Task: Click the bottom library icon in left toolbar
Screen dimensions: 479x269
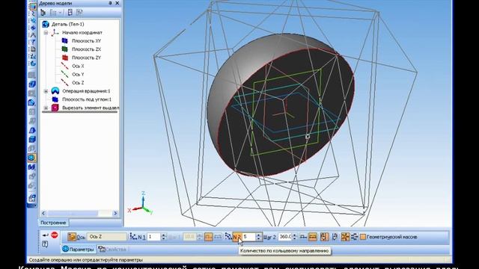Action: 31,198
